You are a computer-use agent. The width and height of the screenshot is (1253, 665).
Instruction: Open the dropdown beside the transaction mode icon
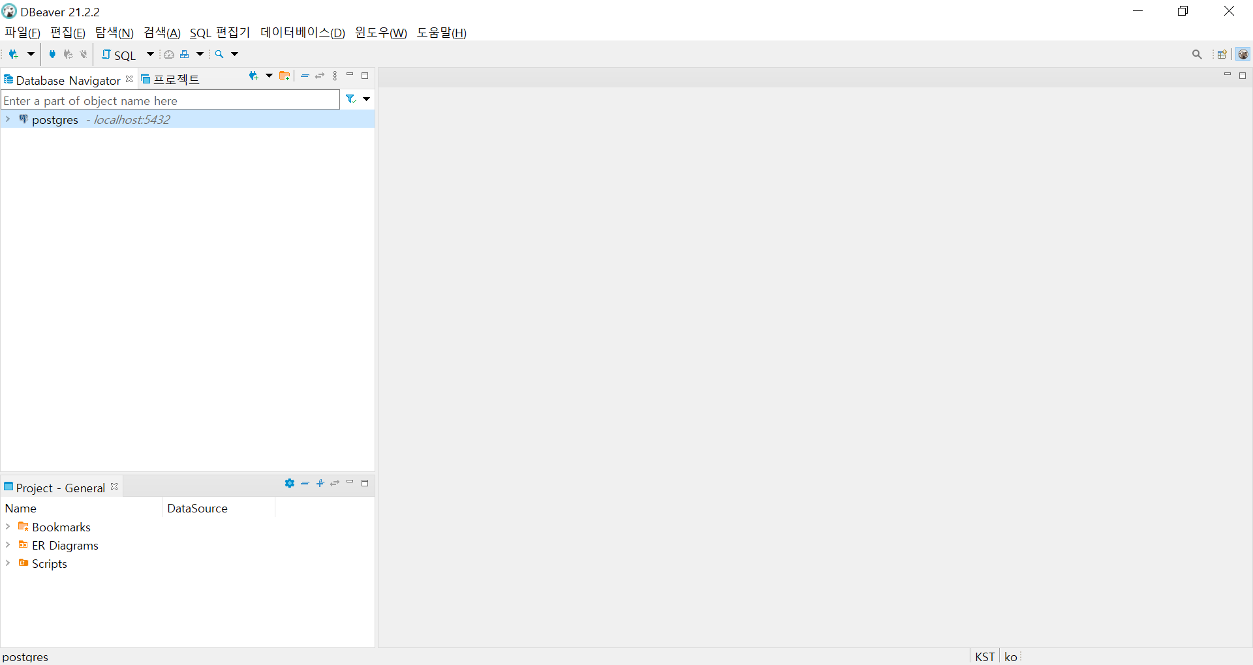200,55
